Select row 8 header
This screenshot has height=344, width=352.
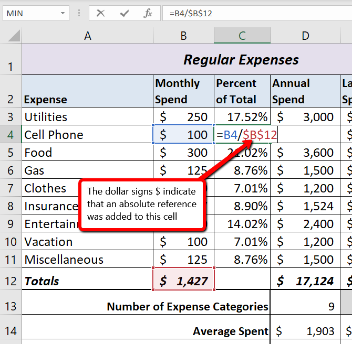tap(11, 205)
